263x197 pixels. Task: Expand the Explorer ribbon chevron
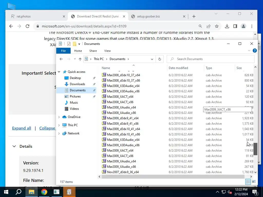tap(249, 51)
